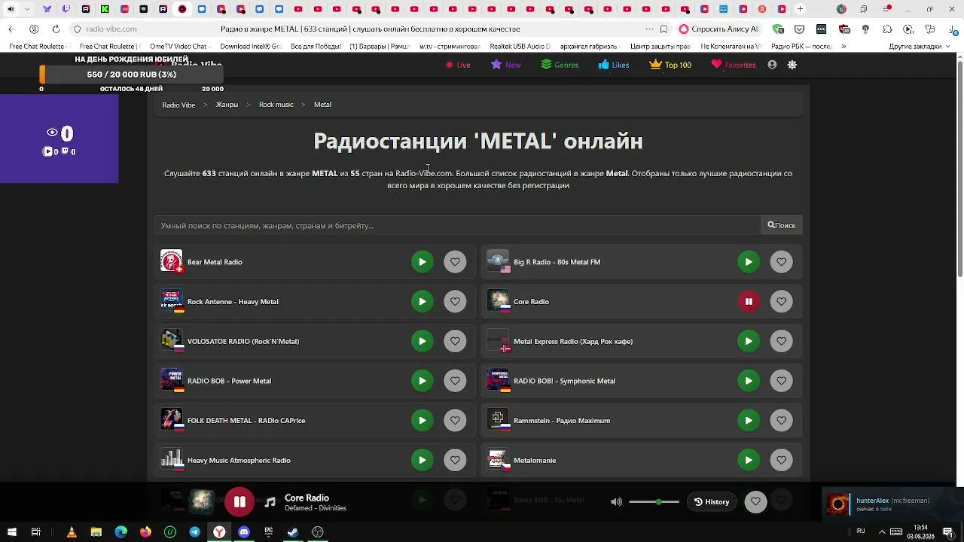Image resolution: width=964 pixels, height=542 pixels.
Task: Open the Favorites section
Action: pyautogui.click(x=734, y=65)
